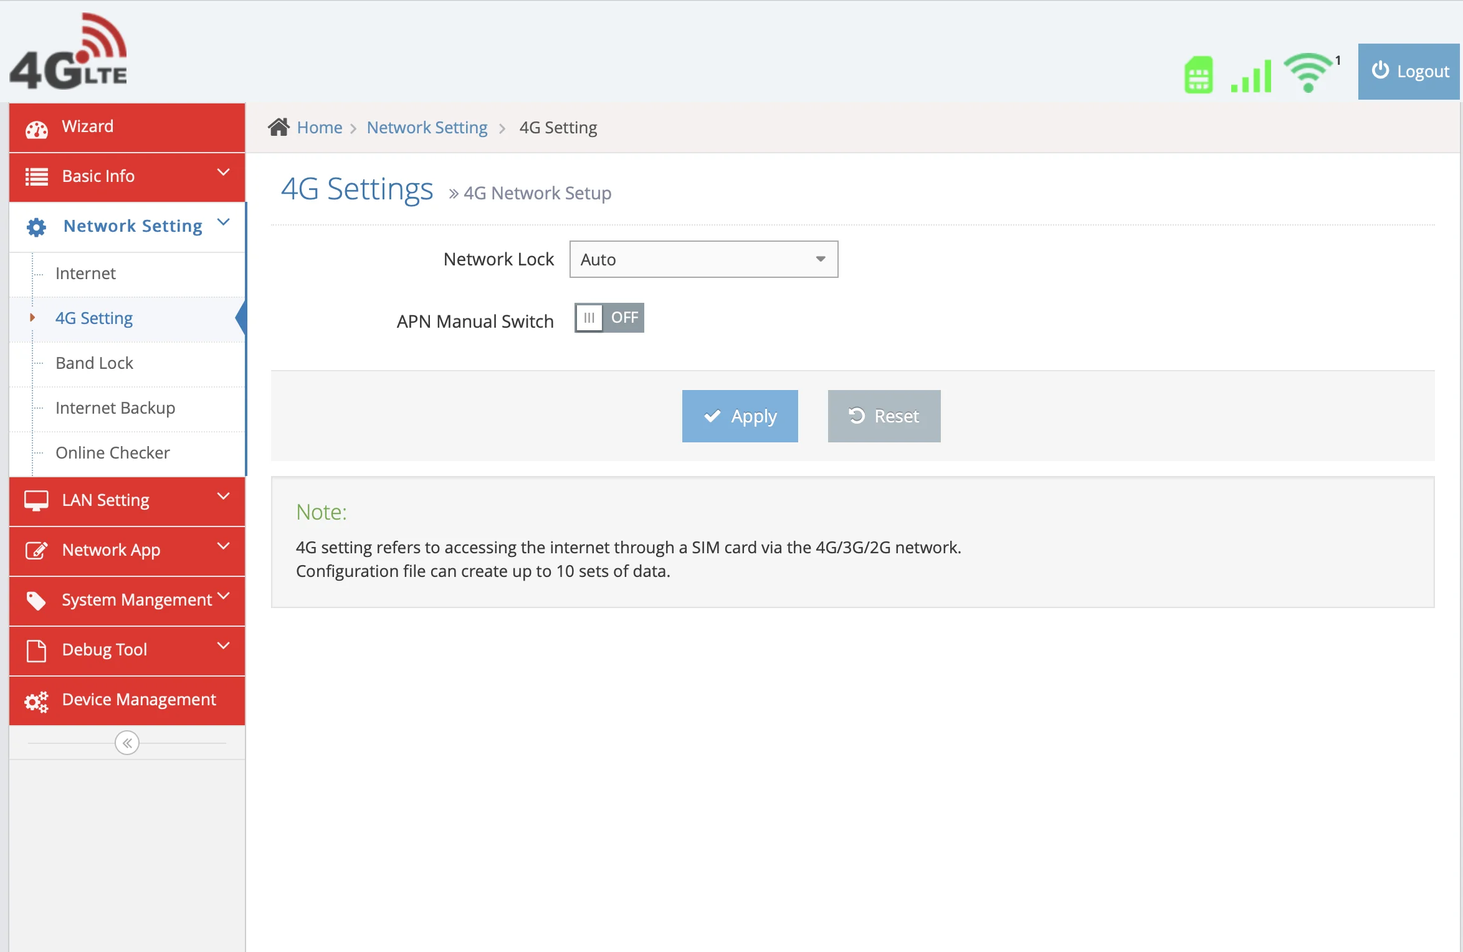This screenshot has height=952, width=1463.
Task: Select Internet Backup in sidebar
Action: pyautogui.click(x=115, y=408)
